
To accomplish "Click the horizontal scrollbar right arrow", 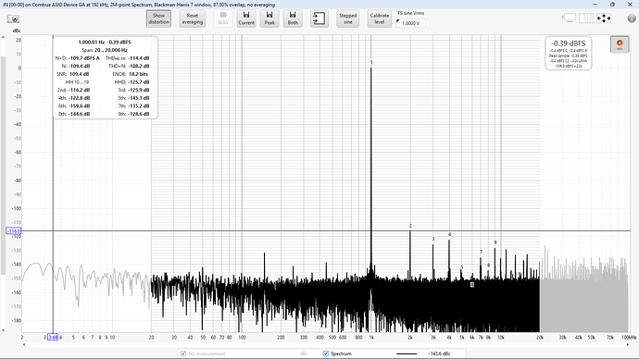I will pos(628,345).
